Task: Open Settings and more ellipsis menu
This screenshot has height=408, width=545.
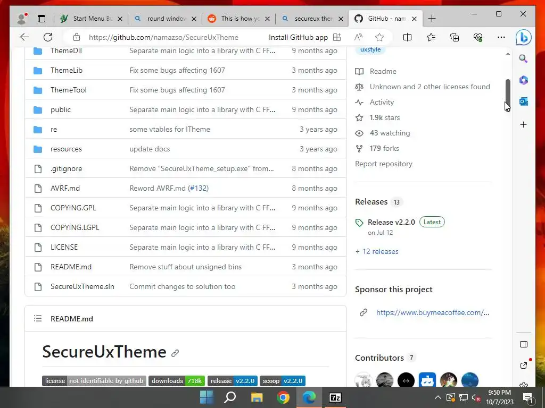Action: point(501,37)
